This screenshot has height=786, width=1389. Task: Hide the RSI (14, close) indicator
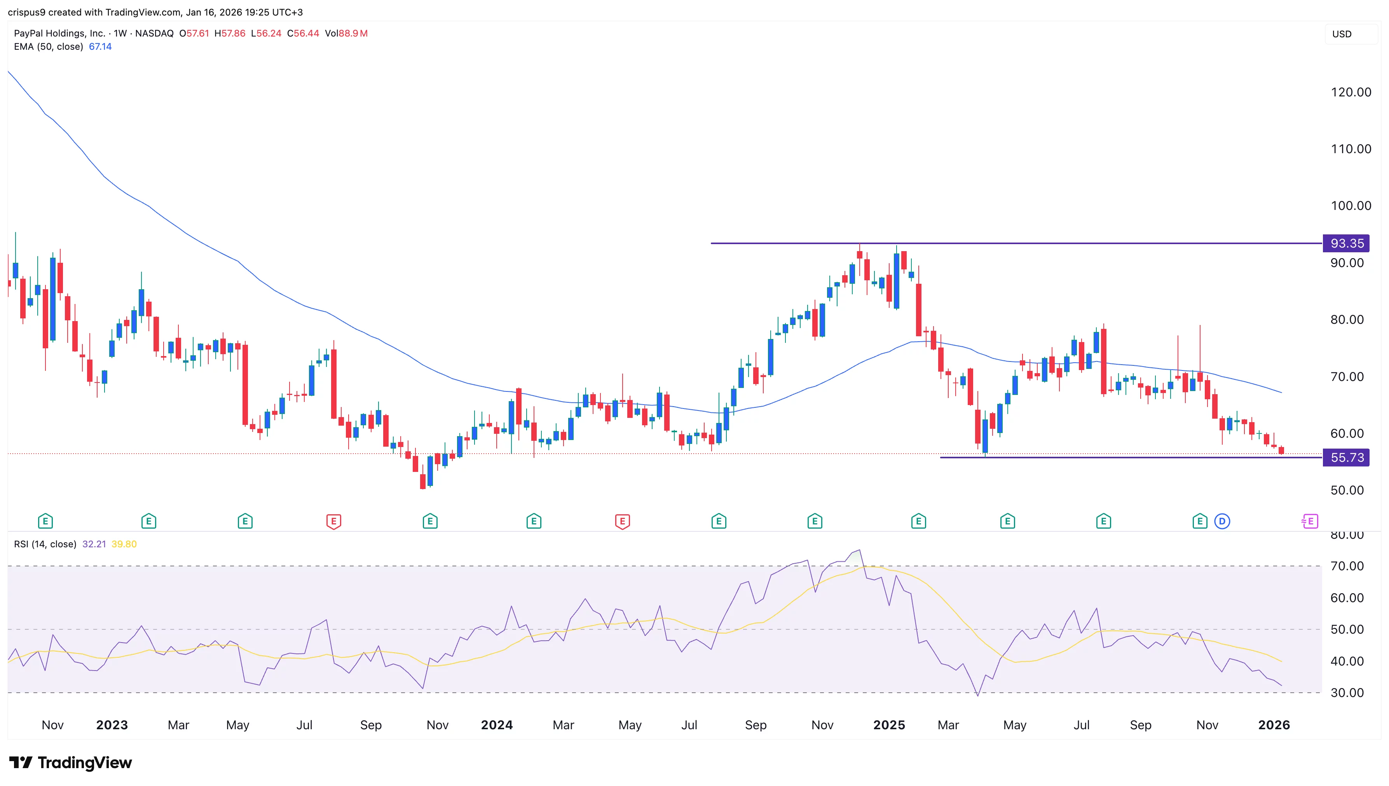[x=45, y=544]
